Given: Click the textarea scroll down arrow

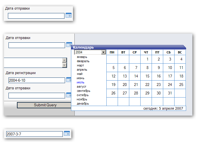Looking at the screenshot, I should (64, 65).
